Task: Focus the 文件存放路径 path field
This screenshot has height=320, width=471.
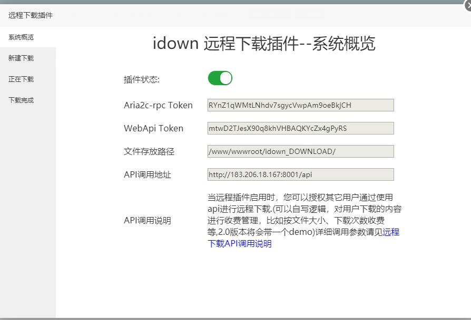Action: [x=301, y=151]
